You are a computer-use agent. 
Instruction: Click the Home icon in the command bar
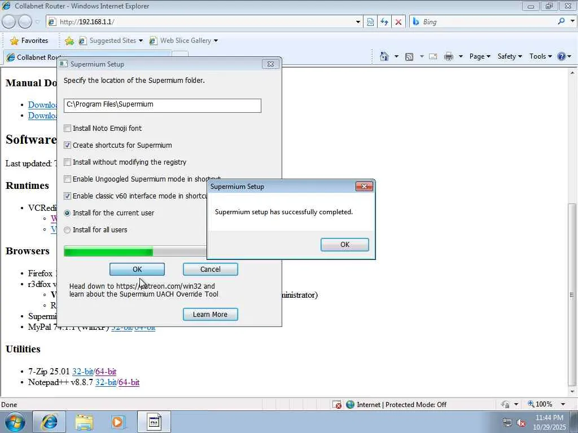[x=384, y=56]
